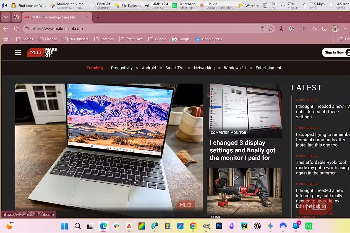Focus the address bar showing makeuseof.com
This screenshot has height=233, width=350.
149,28
